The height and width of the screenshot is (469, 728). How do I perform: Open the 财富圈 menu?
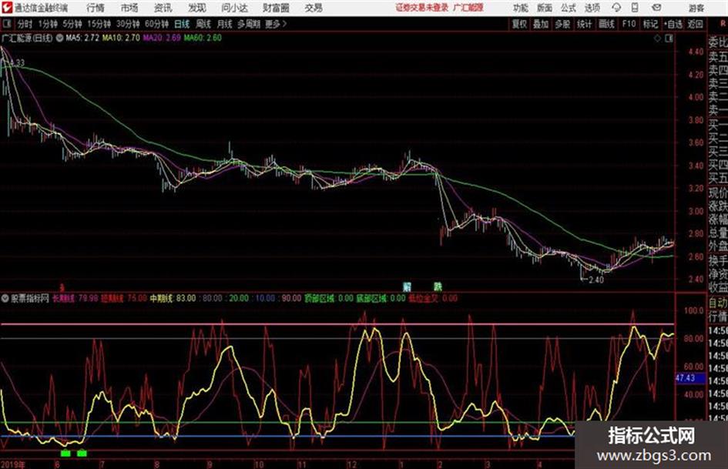click(276, 8)
